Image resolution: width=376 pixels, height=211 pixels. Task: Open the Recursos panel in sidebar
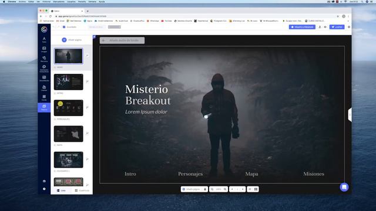click(44, 59)
